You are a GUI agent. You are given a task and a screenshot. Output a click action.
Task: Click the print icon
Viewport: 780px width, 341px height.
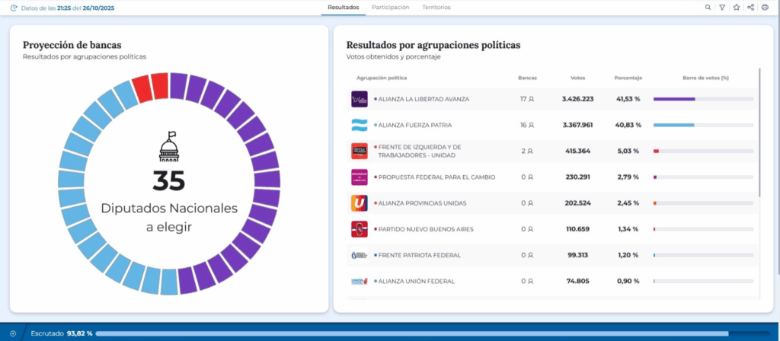(765, 8)
